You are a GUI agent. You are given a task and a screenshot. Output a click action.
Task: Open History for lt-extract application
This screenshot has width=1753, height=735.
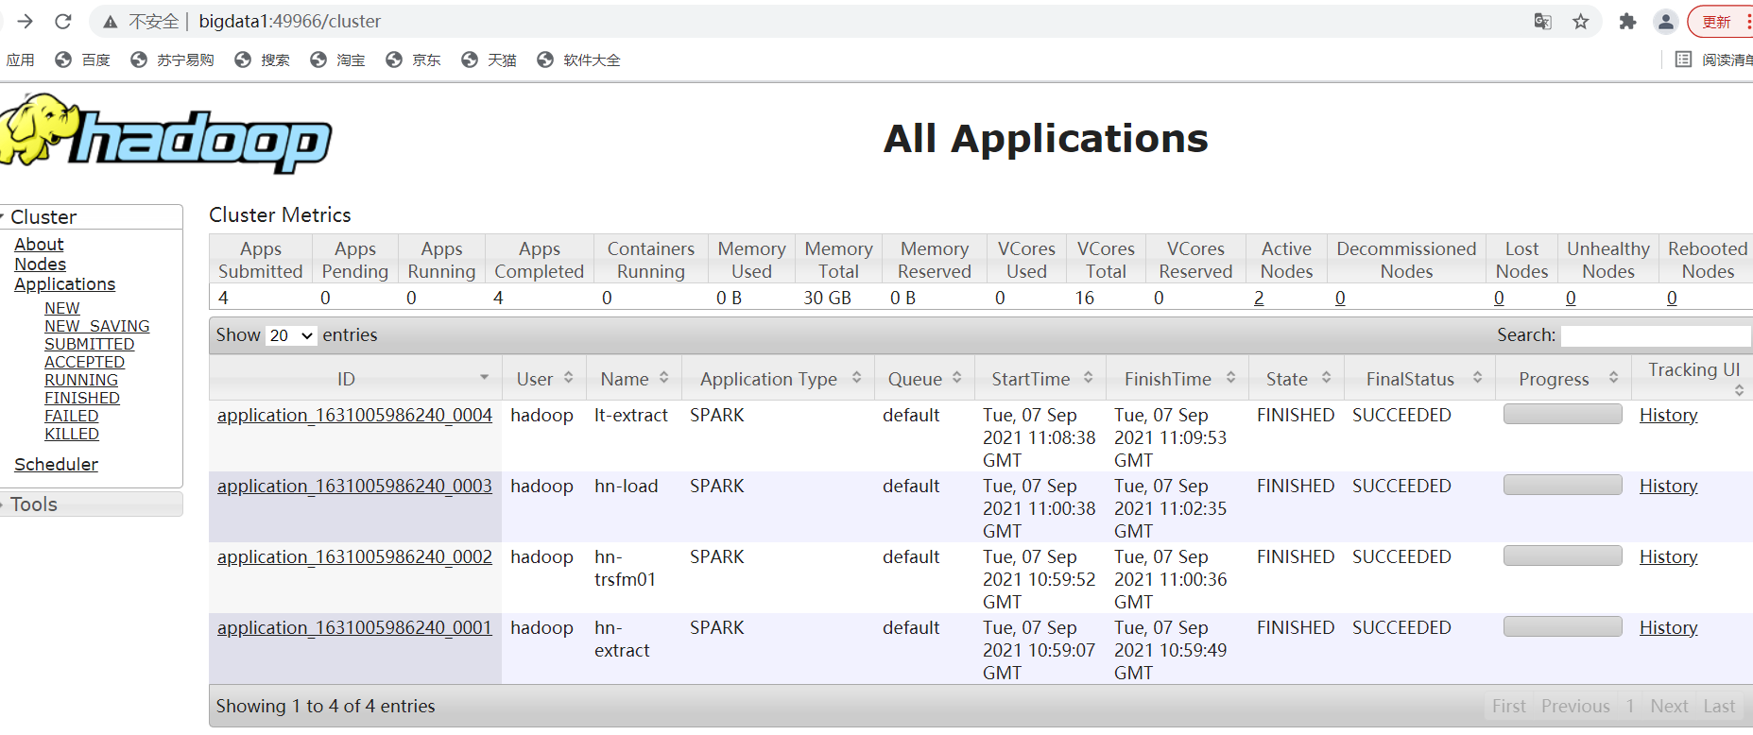click(1668, 416)
